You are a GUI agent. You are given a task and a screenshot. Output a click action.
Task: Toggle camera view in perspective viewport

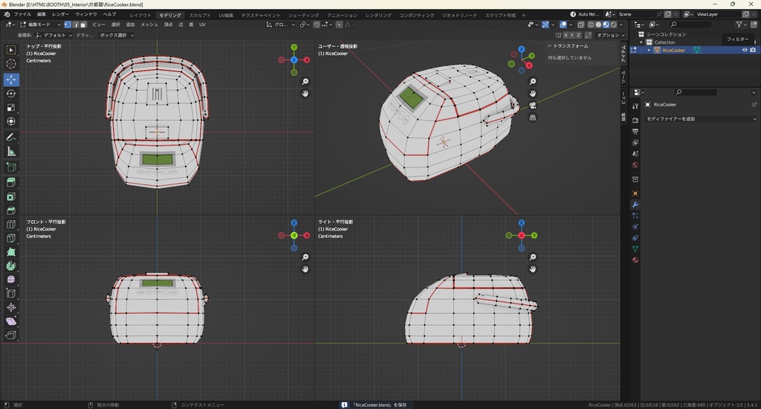pos(533,105)
